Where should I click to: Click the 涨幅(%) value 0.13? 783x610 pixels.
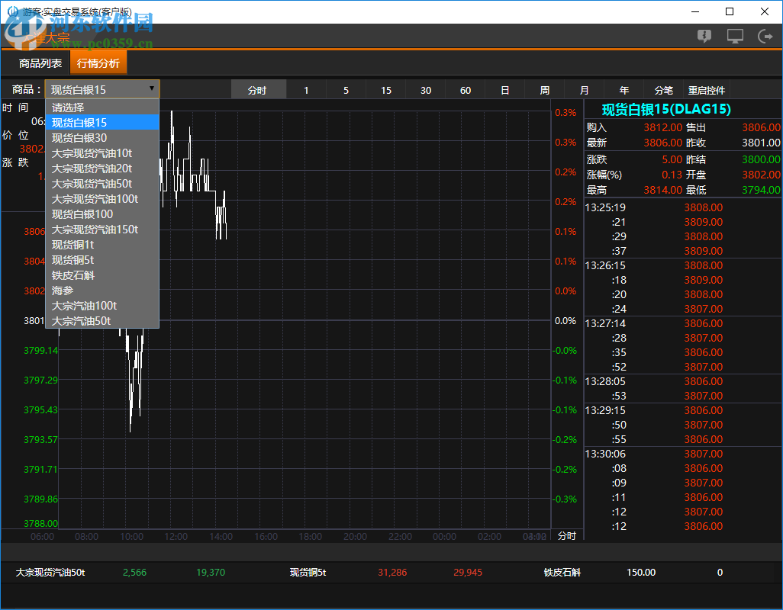click(672, 175)
